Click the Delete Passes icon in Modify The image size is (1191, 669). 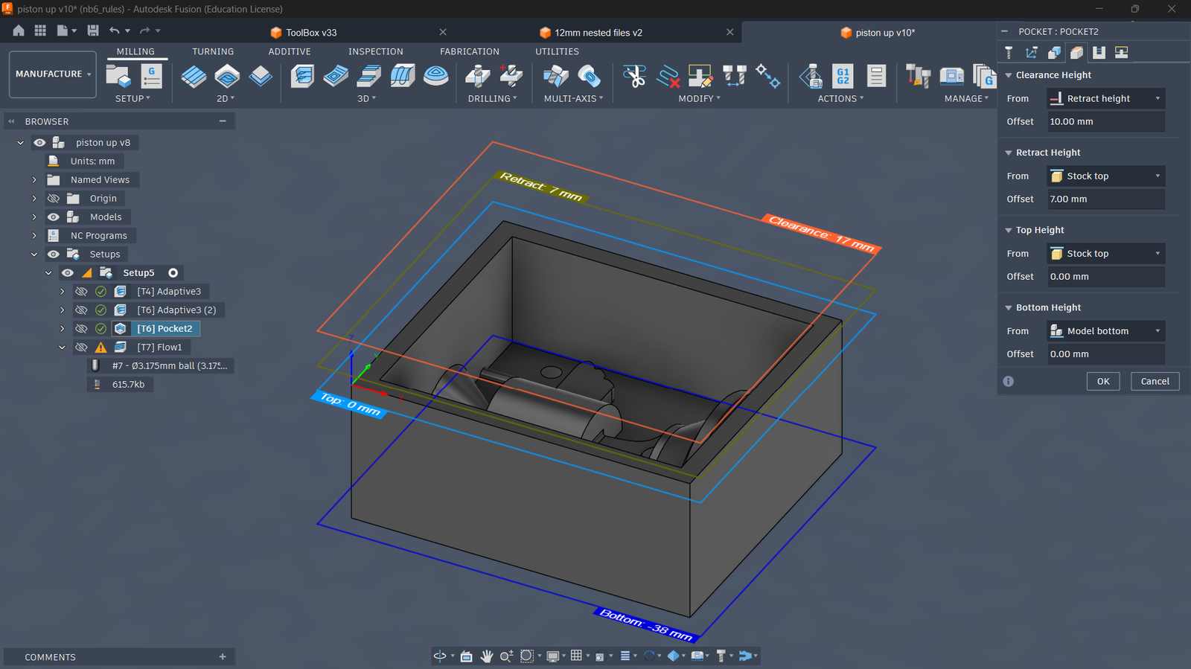pos(668,76)
